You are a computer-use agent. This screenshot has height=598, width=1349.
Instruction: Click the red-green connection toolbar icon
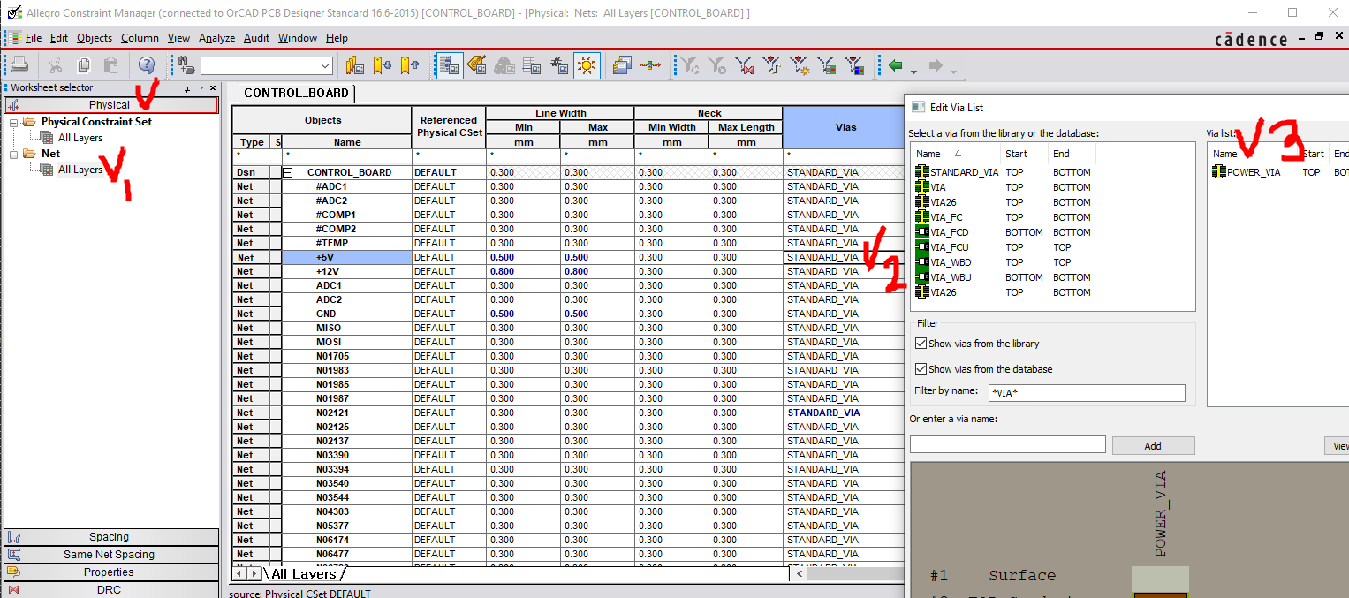(x=650, y=65)
